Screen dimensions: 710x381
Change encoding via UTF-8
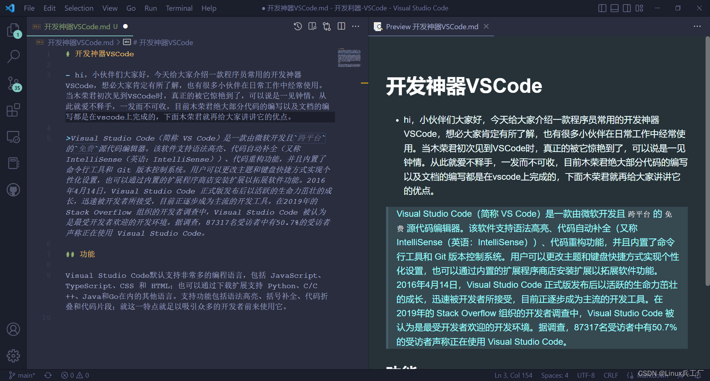click(586, 375)
